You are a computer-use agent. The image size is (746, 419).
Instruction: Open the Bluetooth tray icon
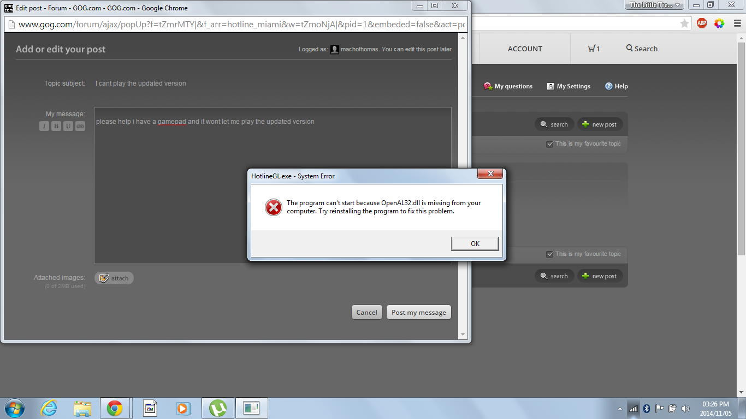click(647, 409)
